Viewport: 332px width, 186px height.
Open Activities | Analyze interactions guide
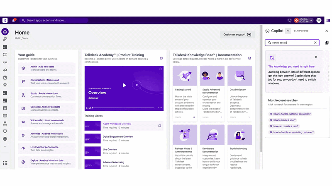tap(46, 135)
